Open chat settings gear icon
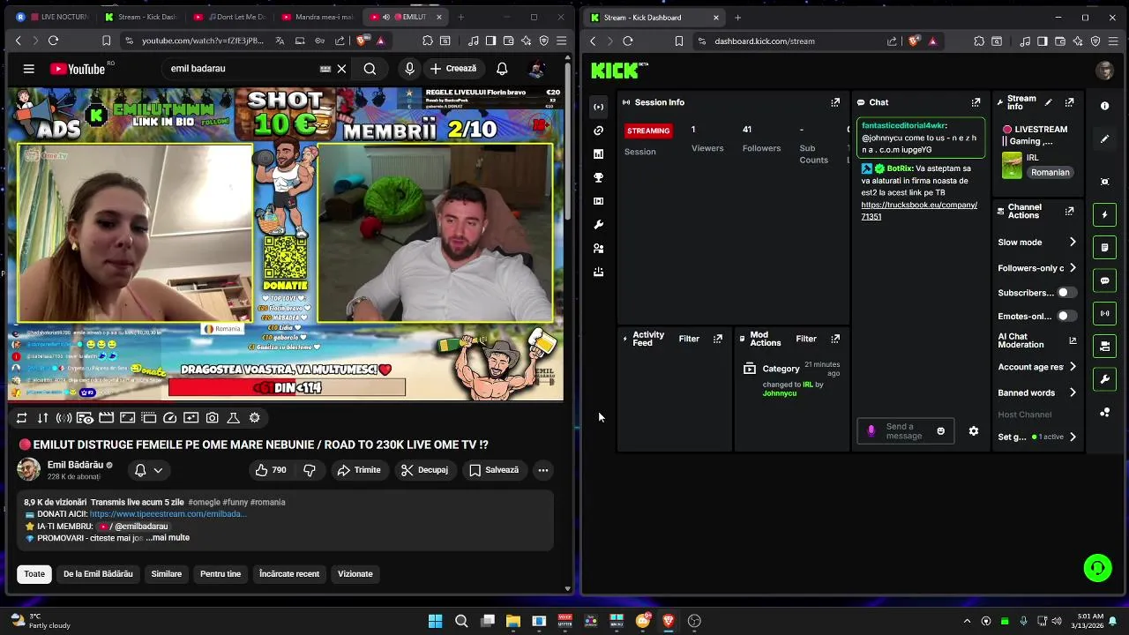Image resolution: width=1129 pixels, height=635 pixels. pyautogui.click(x=974, y=431)
